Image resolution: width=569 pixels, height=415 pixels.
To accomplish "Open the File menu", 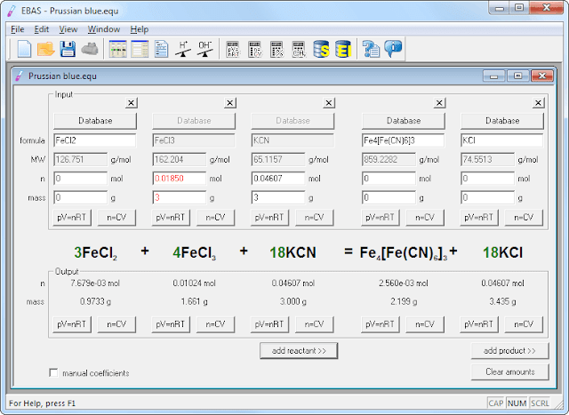I will pos(18,29).
